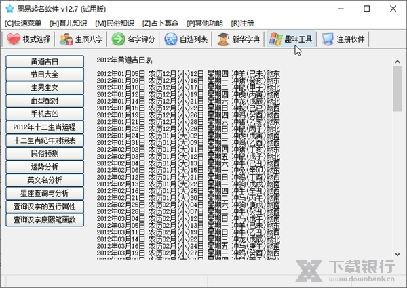Click the 新华字典 toolbar label
The image size is (407, 288).
pos(246,39)
